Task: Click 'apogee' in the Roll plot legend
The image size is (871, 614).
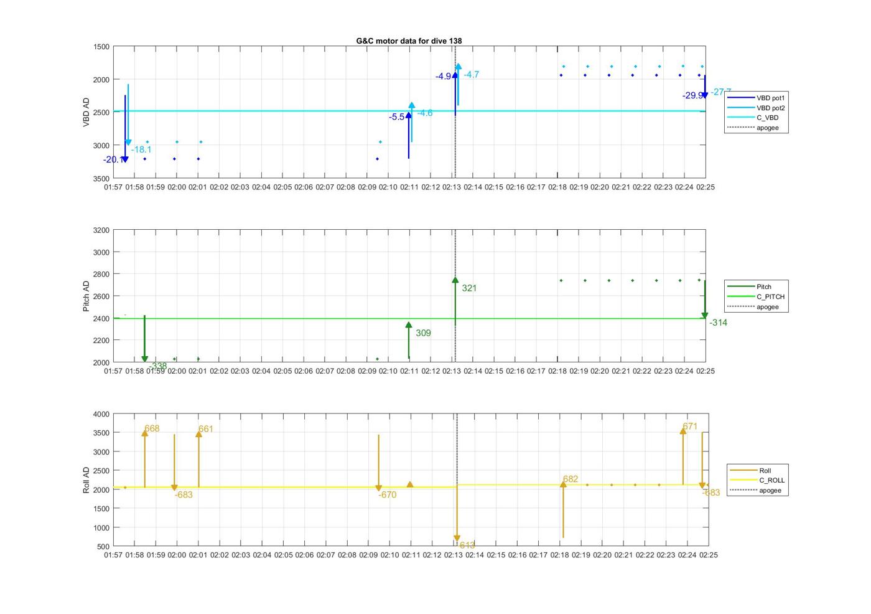Action: click(755, 491)
